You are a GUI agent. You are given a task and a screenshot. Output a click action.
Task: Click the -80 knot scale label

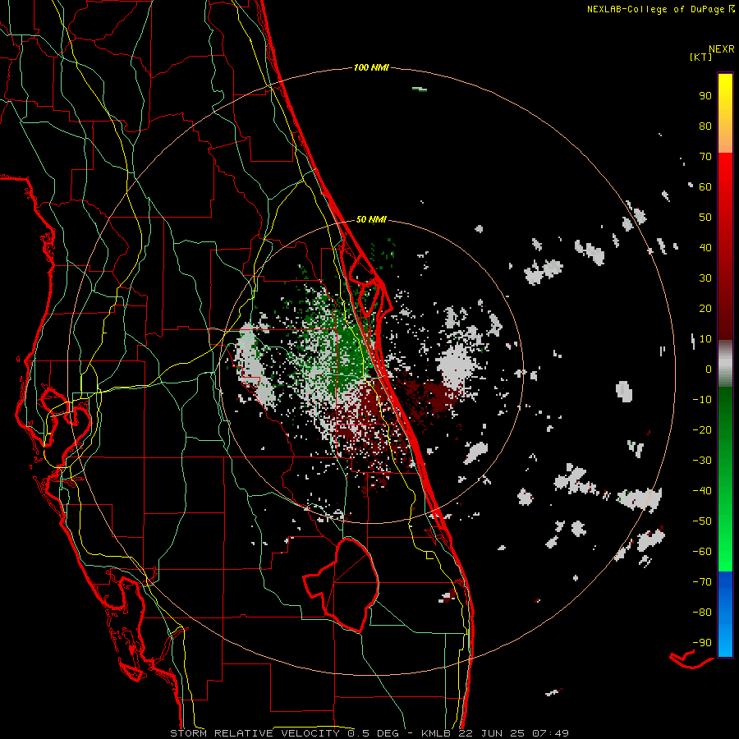702,613
